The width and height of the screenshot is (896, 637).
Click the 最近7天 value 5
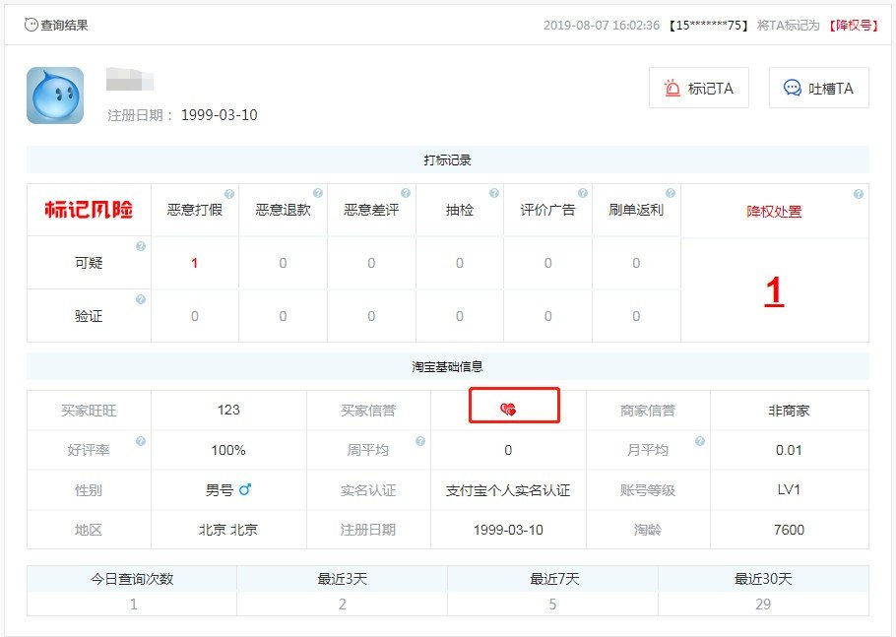pos(552,604)
